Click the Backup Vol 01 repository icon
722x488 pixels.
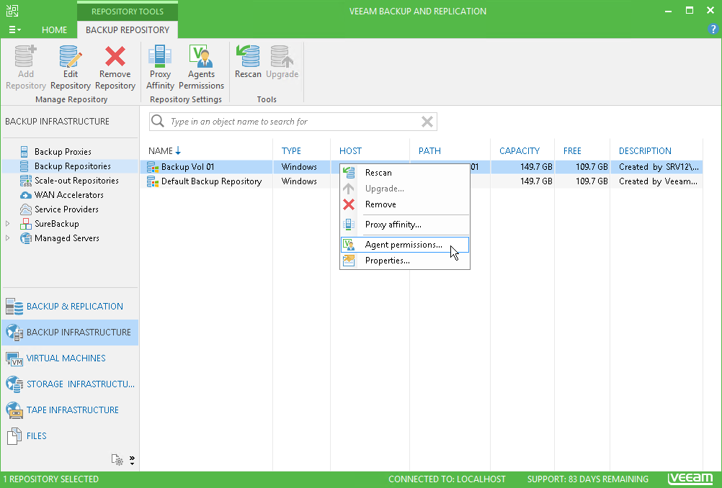(x=153, y=167)
